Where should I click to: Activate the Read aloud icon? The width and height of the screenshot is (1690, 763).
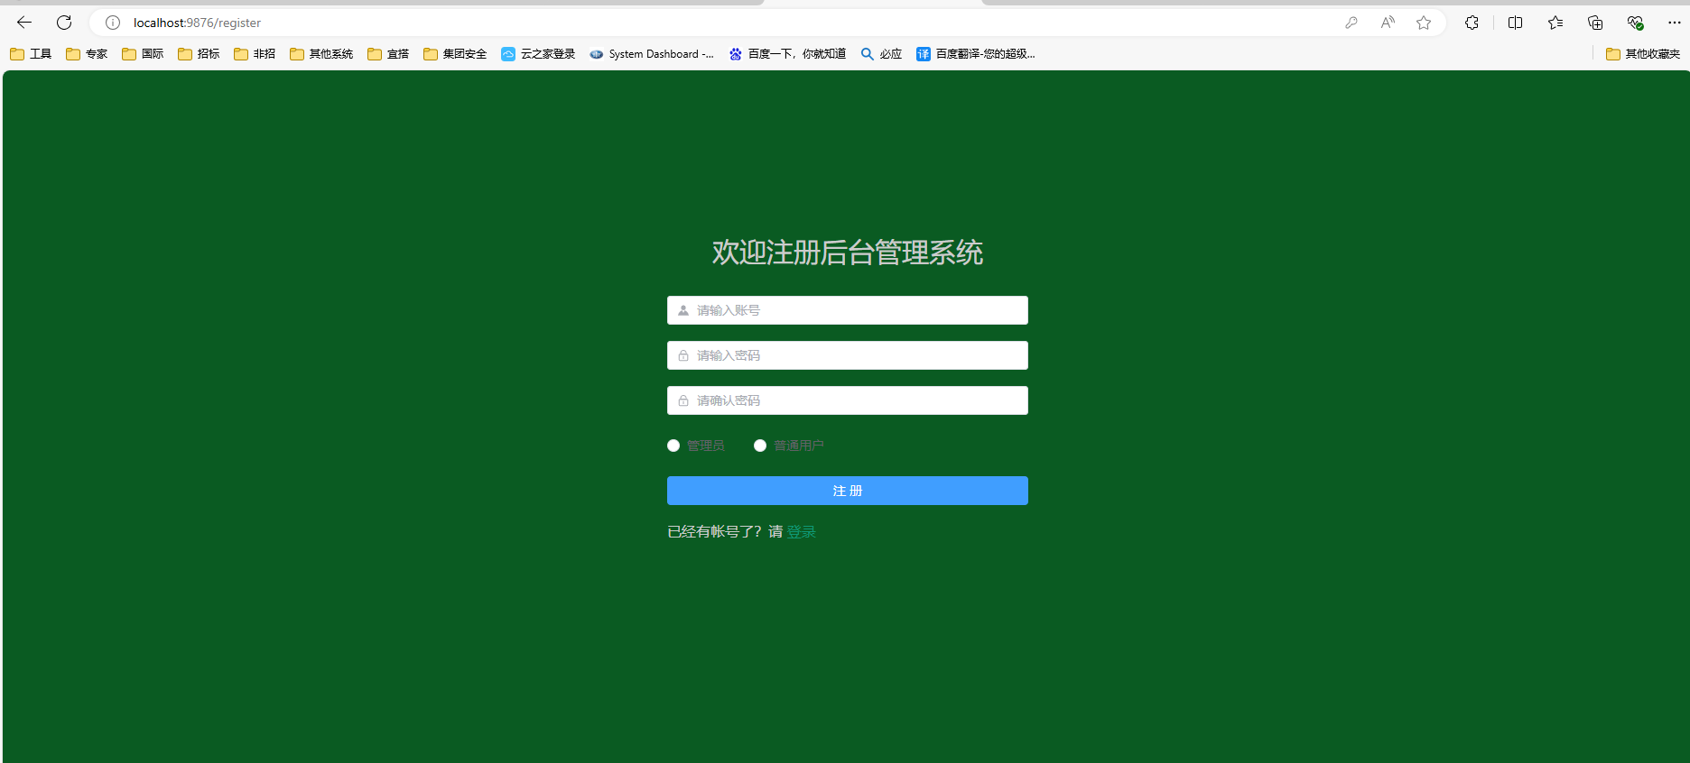click(1388, 23)
